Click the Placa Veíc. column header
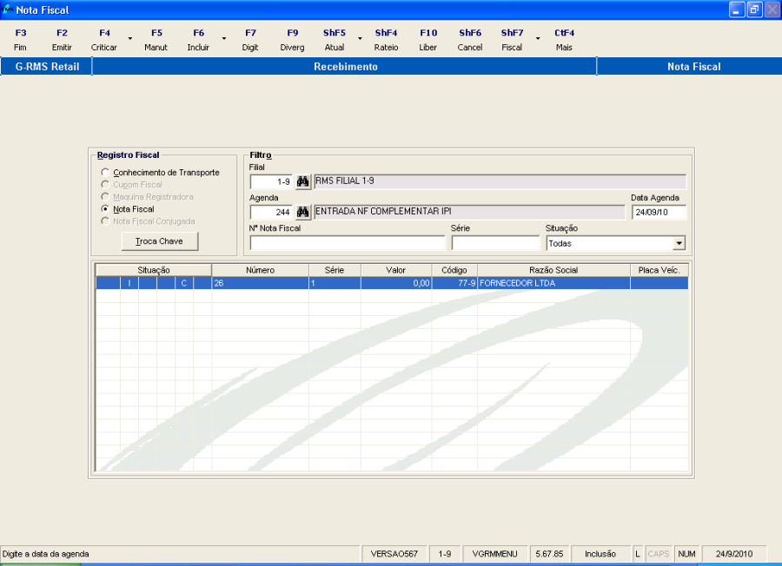Viewport: 782px width, 566px height. [x=659, y=270]
